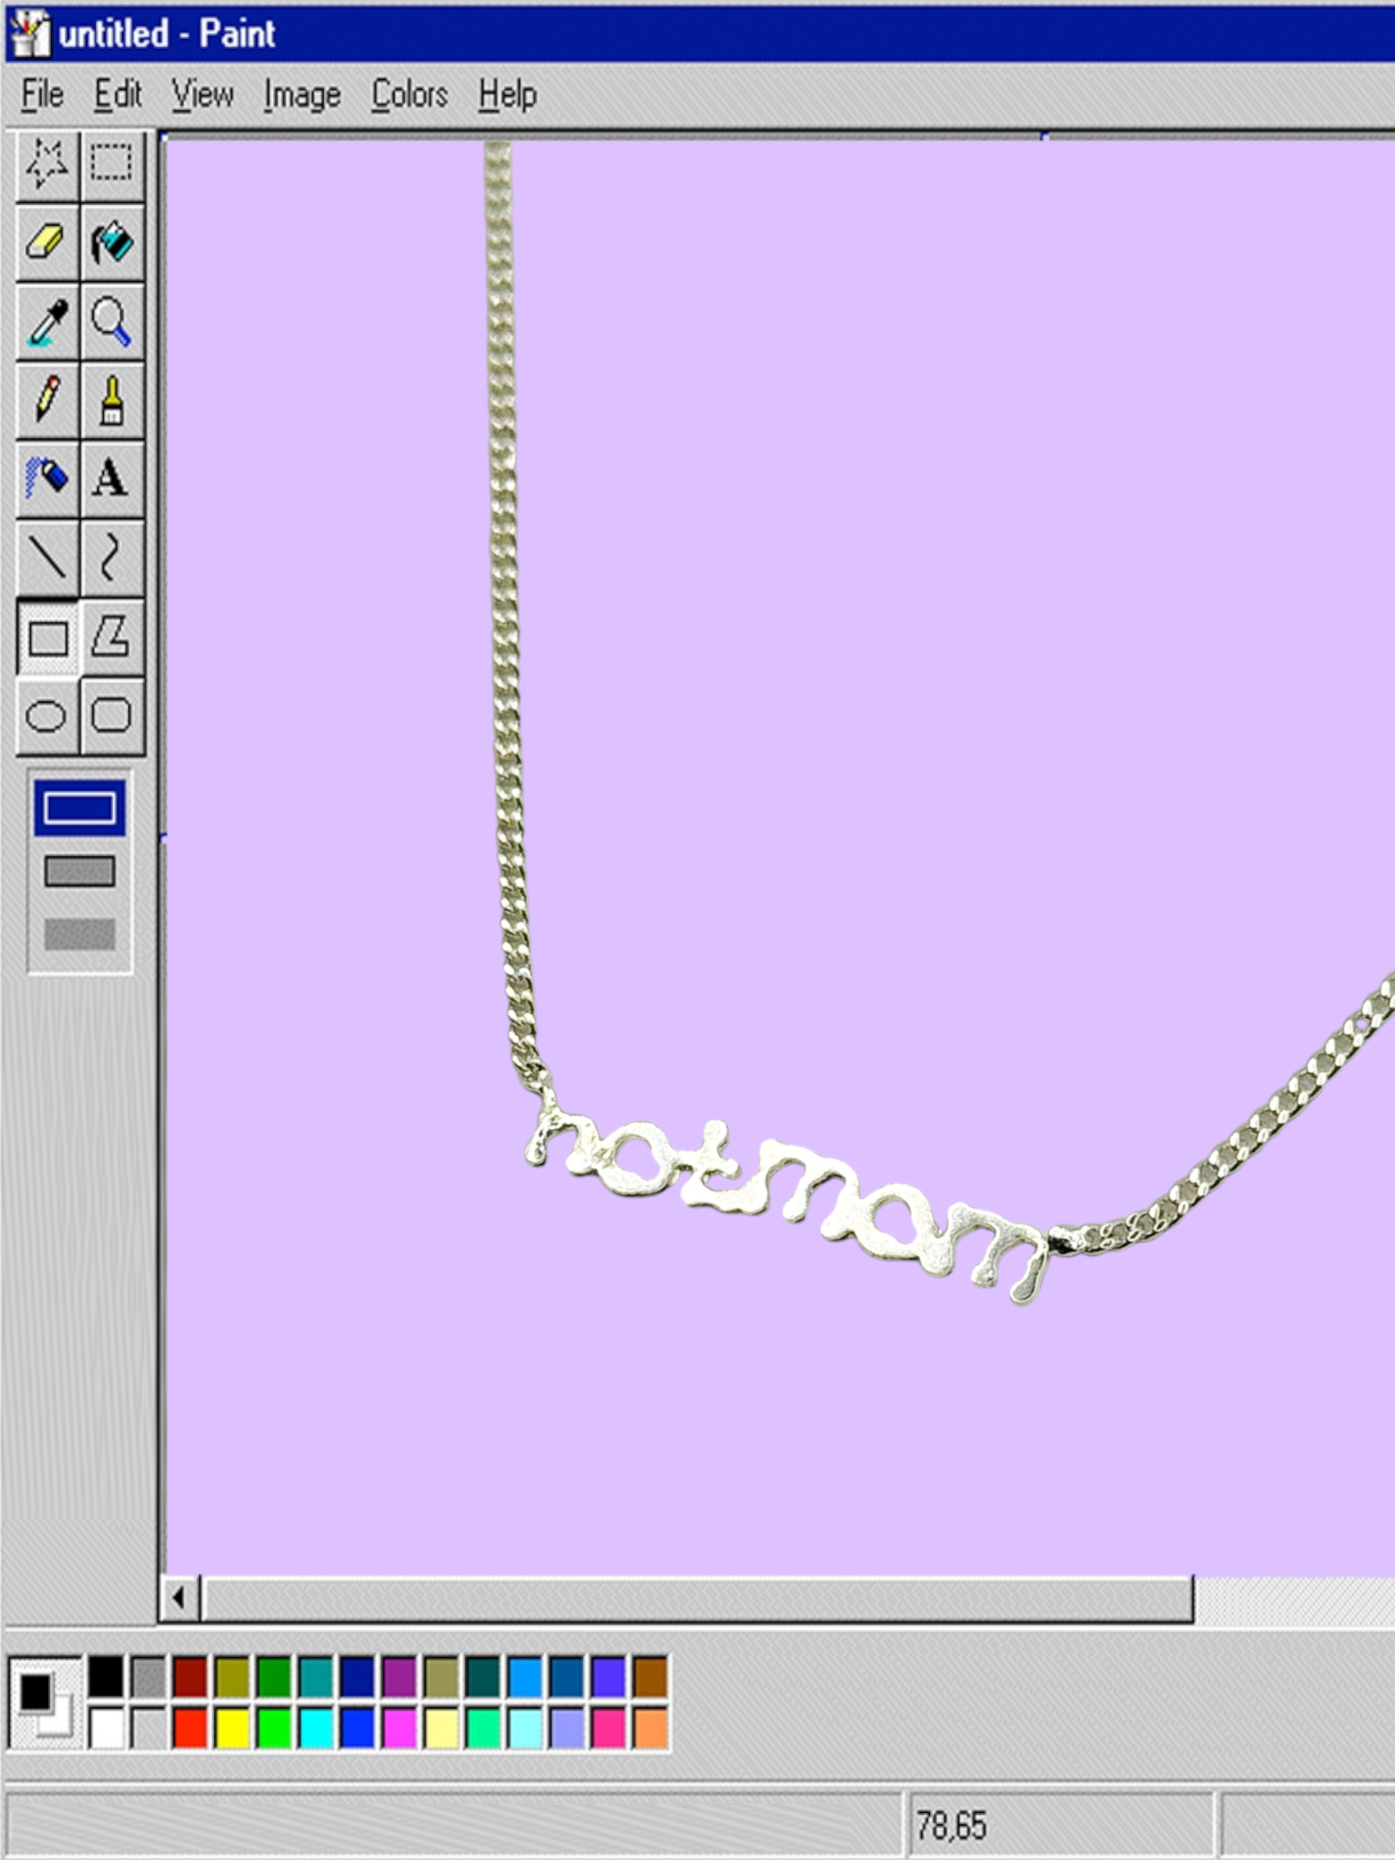Screen dimensions: 1395x1860
Task: Click the horizontal scrollbar thumb
Action: coord(698,1598)
